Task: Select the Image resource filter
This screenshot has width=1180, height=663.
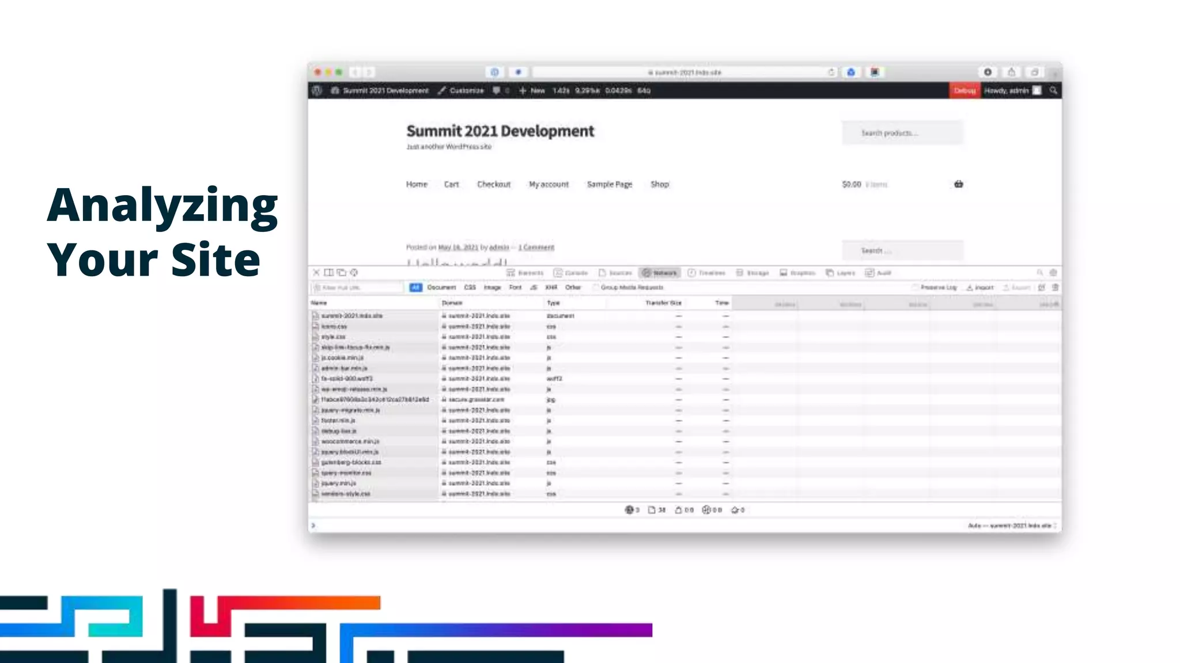Action: click(492, 287)
